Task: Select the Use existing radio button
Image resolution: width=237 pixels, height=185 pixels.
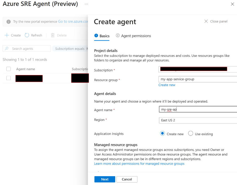Action: (x=191, y=134)
